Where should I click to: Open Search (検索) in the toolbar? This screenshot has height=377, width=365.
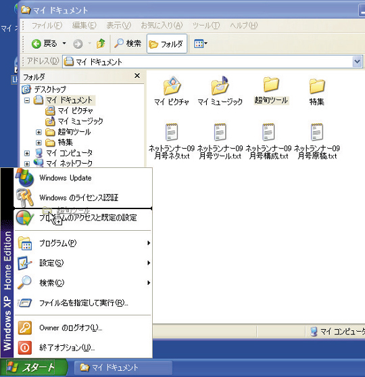[128, 43]
